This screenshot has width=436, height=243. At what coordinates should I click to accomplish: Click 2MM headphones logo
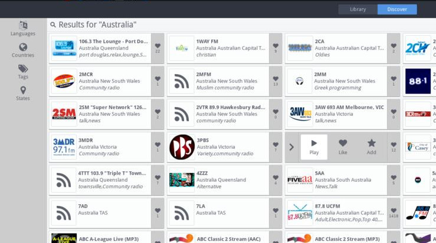(x=300, y=81)
